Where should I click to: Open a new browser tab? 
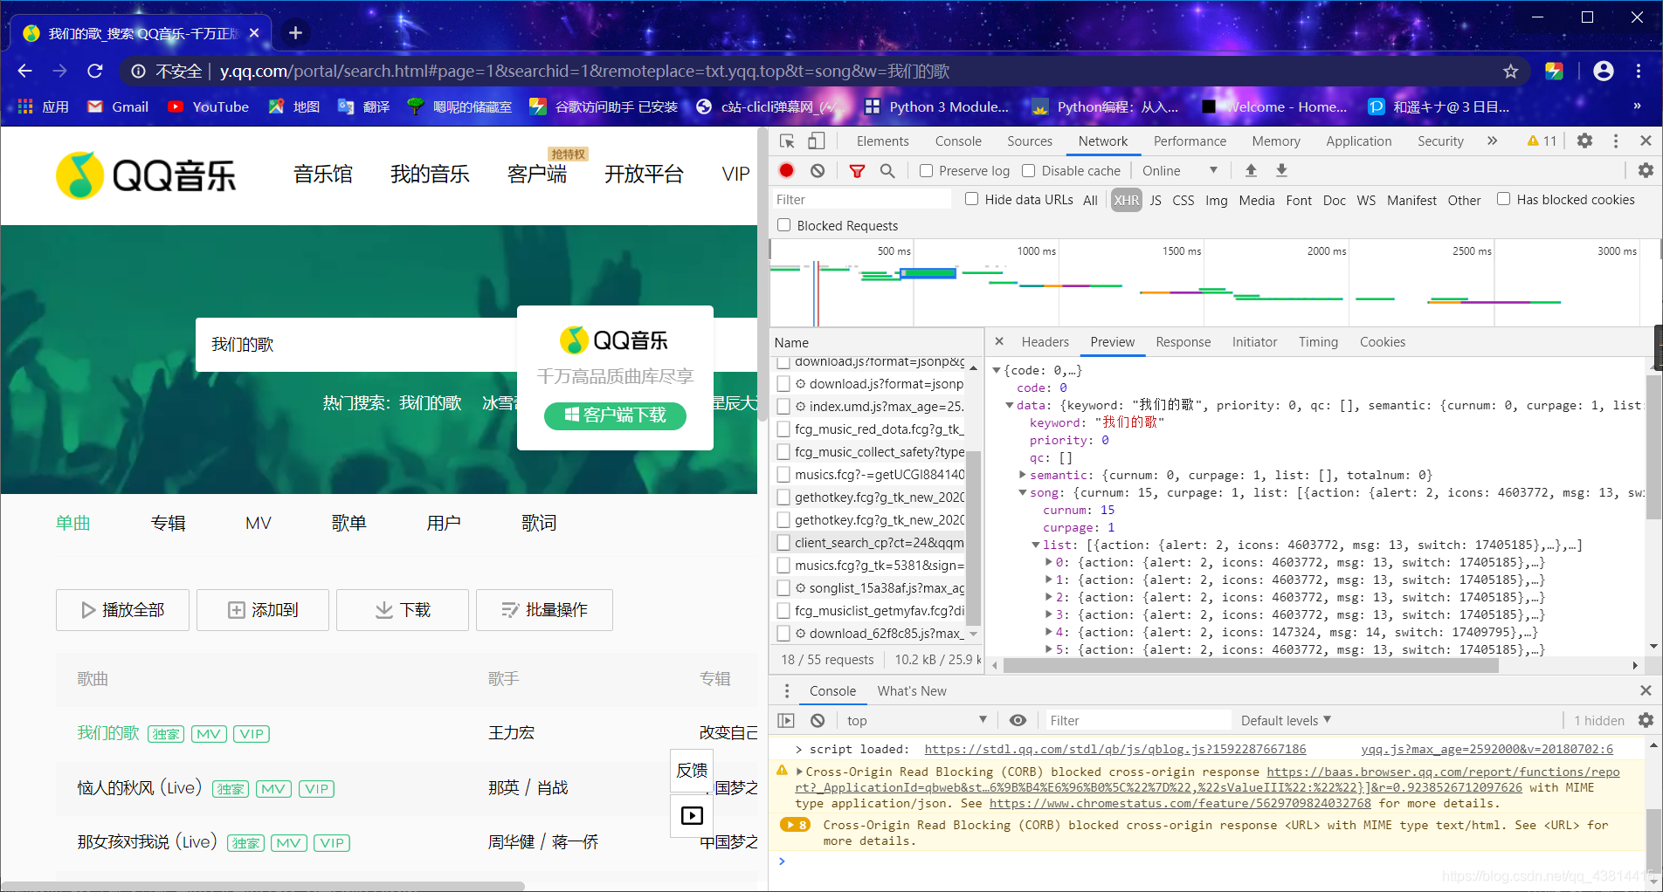click(x=295, y=33)
